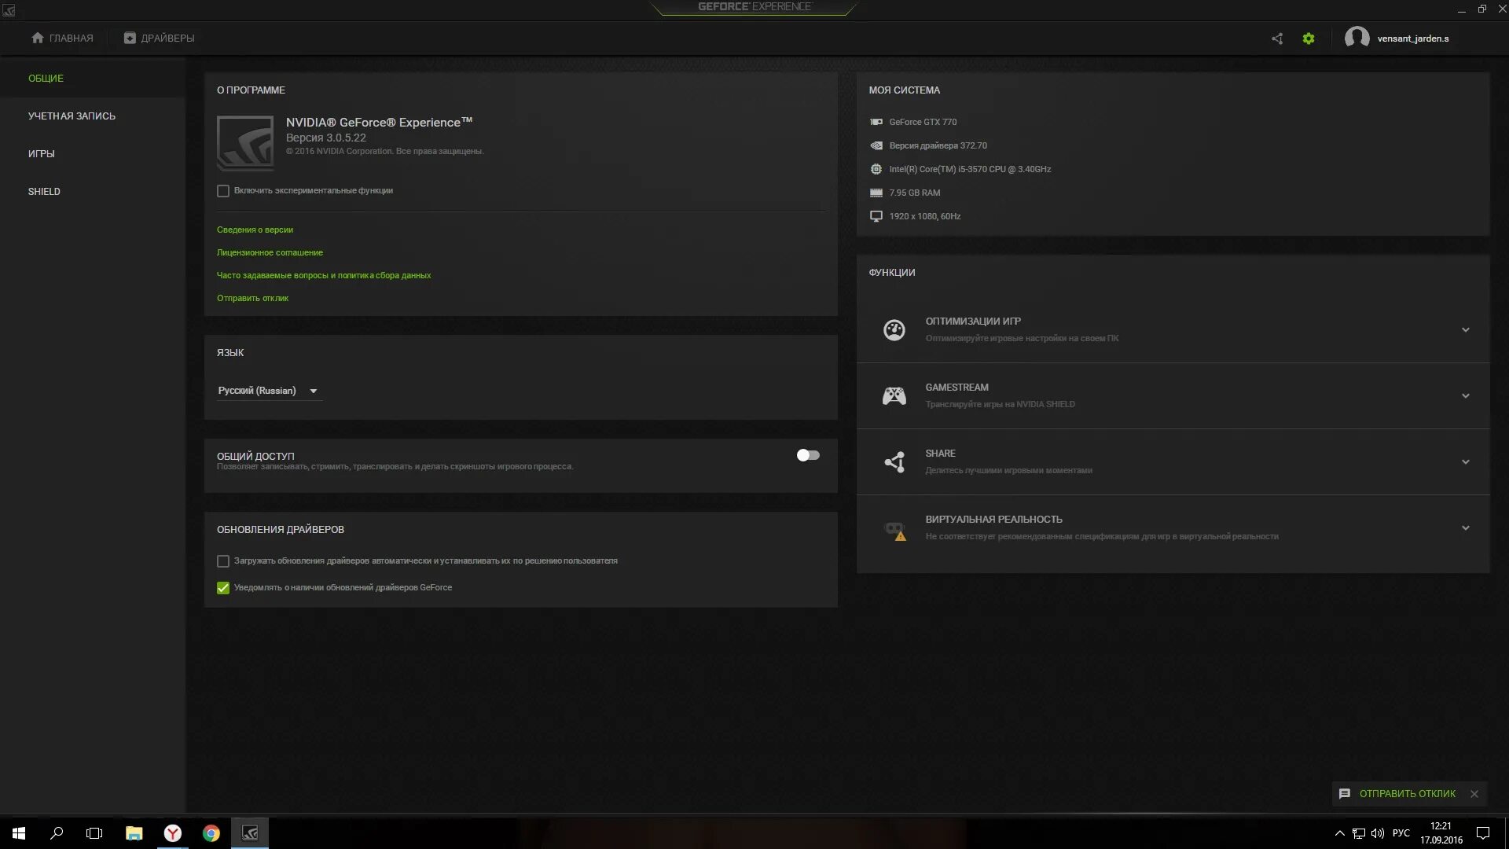Viewport: 1509px width, 849px height.
Task: Click the home icon next to ГЛАВНАЯ
Action: tap(37, 38)
